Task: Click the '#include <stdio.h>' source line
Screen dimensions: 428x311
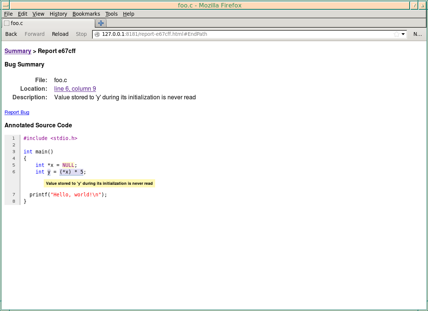Action: click(x=50, y=138)
